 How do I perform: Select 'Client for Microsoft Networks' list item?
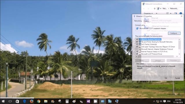(x=151, y=39)
